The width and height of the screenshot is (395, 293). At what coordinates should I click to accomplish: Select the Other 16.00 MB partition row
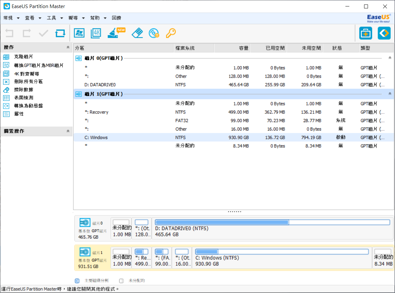click(233, 129)
